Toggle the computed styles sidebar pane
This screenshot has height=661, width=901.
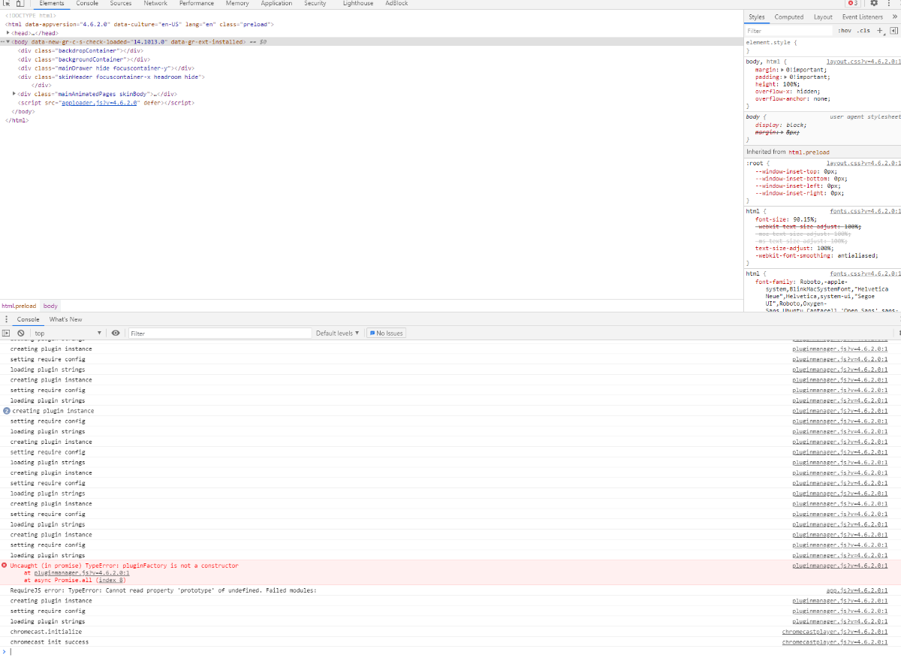pos(893,31)
